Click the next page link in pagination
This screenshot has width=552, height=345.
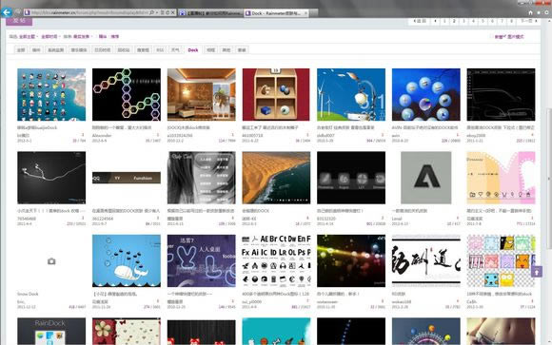click(x=529, y=21)
